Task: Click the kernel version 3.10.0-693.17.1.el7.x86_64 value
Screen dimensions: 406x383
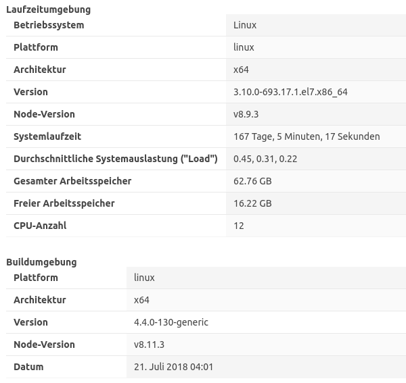Action: click(x=290, y=92)
